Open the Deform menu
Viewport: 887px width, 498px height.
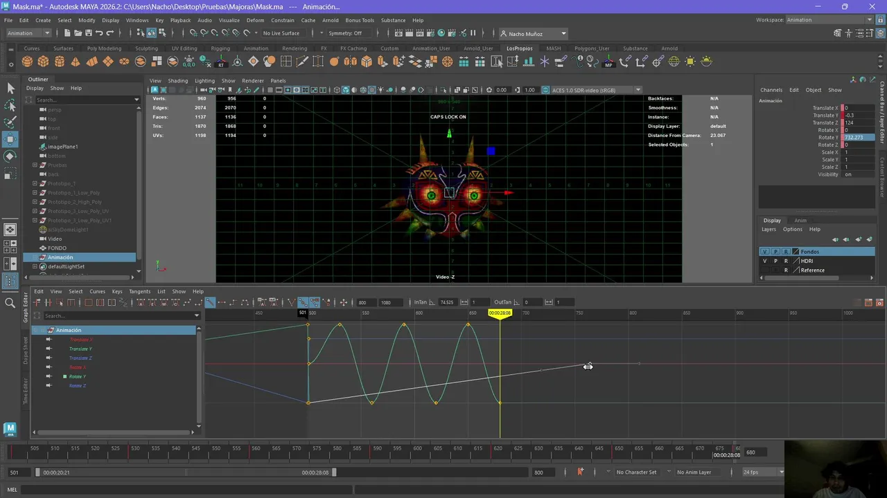255,20
